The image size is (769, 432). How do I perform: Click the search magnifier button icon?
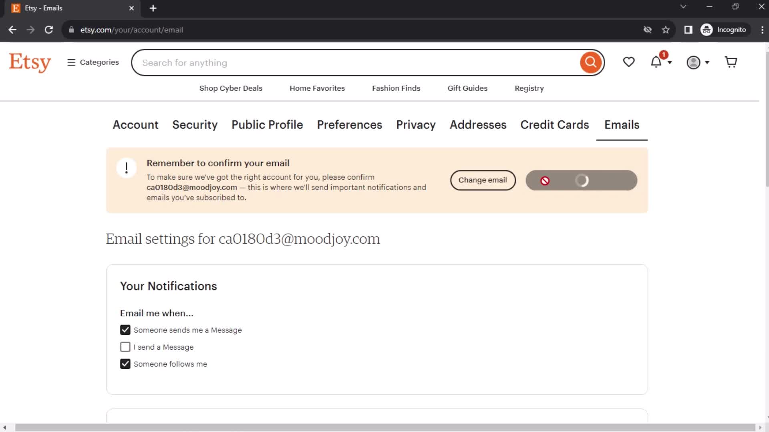point(591,62)
